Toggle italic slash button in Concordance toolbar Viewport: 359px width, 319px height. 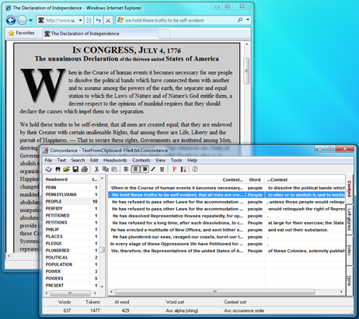click(x=153, y=169)
